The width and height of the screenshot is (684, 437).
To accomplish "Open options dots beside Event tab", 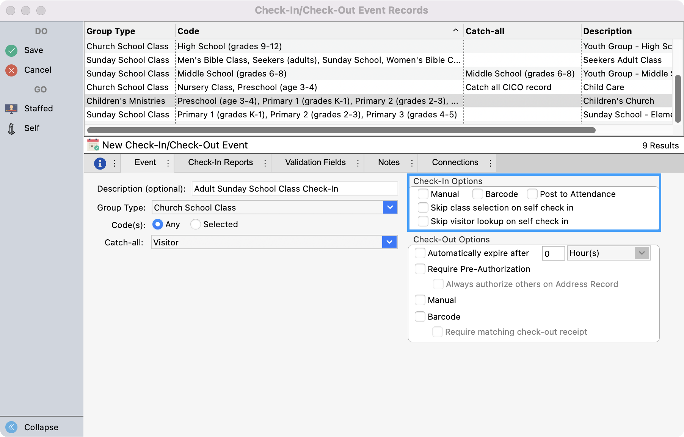I will tap(168, 163).
